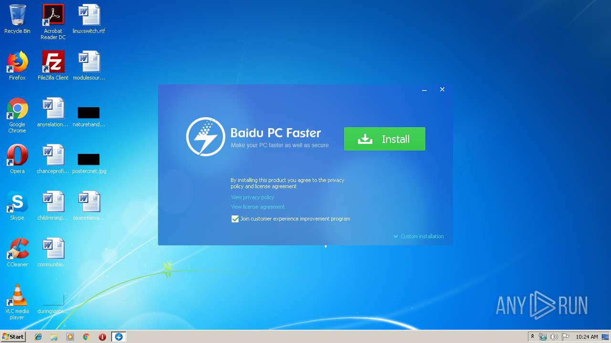611x343 pixels.
Task: Expand Custom installation options
Action: click(419, 236)
